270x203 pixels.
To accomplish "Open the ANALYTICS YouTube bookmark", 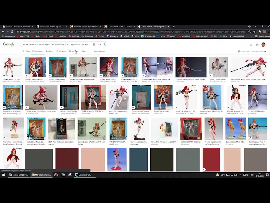I will [23, 36].
